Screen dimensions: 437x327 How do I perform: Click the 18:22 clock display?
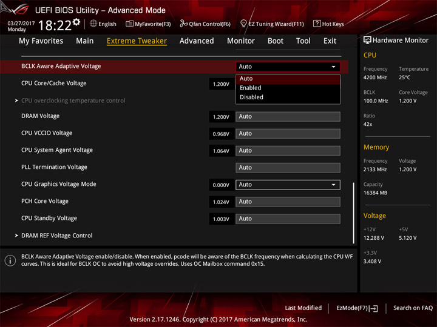pyautogui.click(x=55, y=25)
